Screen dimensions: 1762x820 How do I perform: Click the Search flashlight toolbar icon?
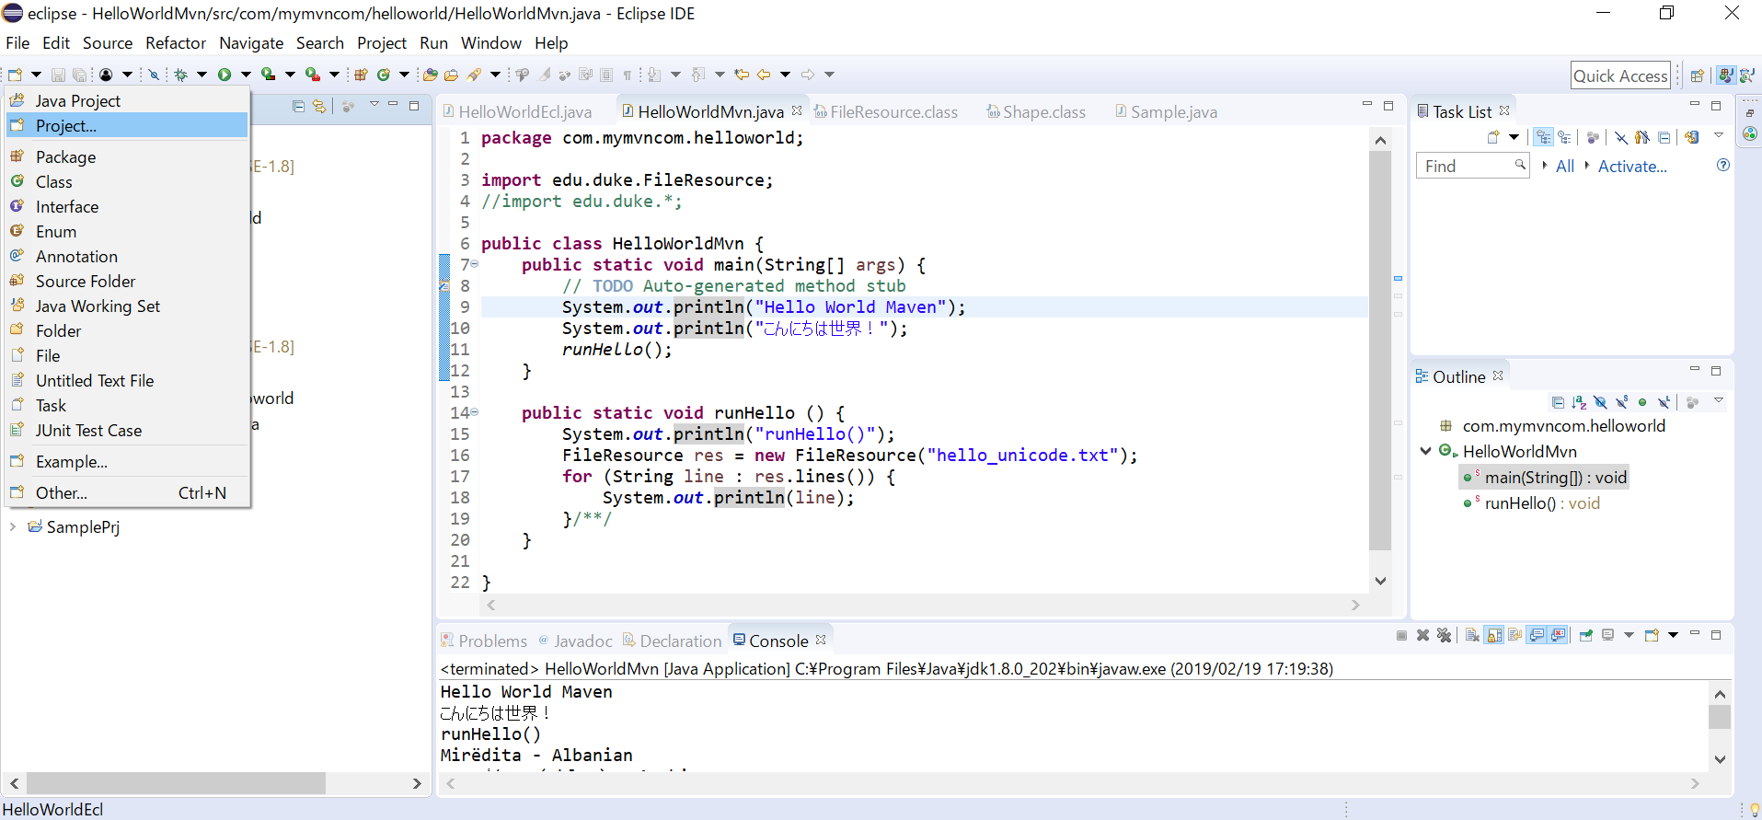474,75
